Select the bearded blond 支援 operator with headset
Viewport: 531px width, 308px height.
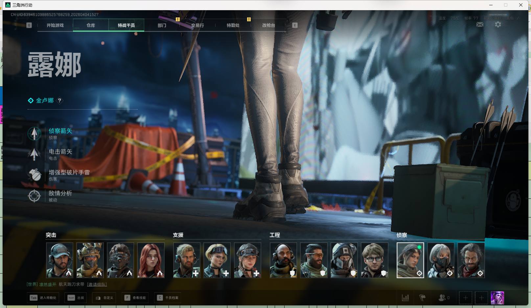point(187,260)
